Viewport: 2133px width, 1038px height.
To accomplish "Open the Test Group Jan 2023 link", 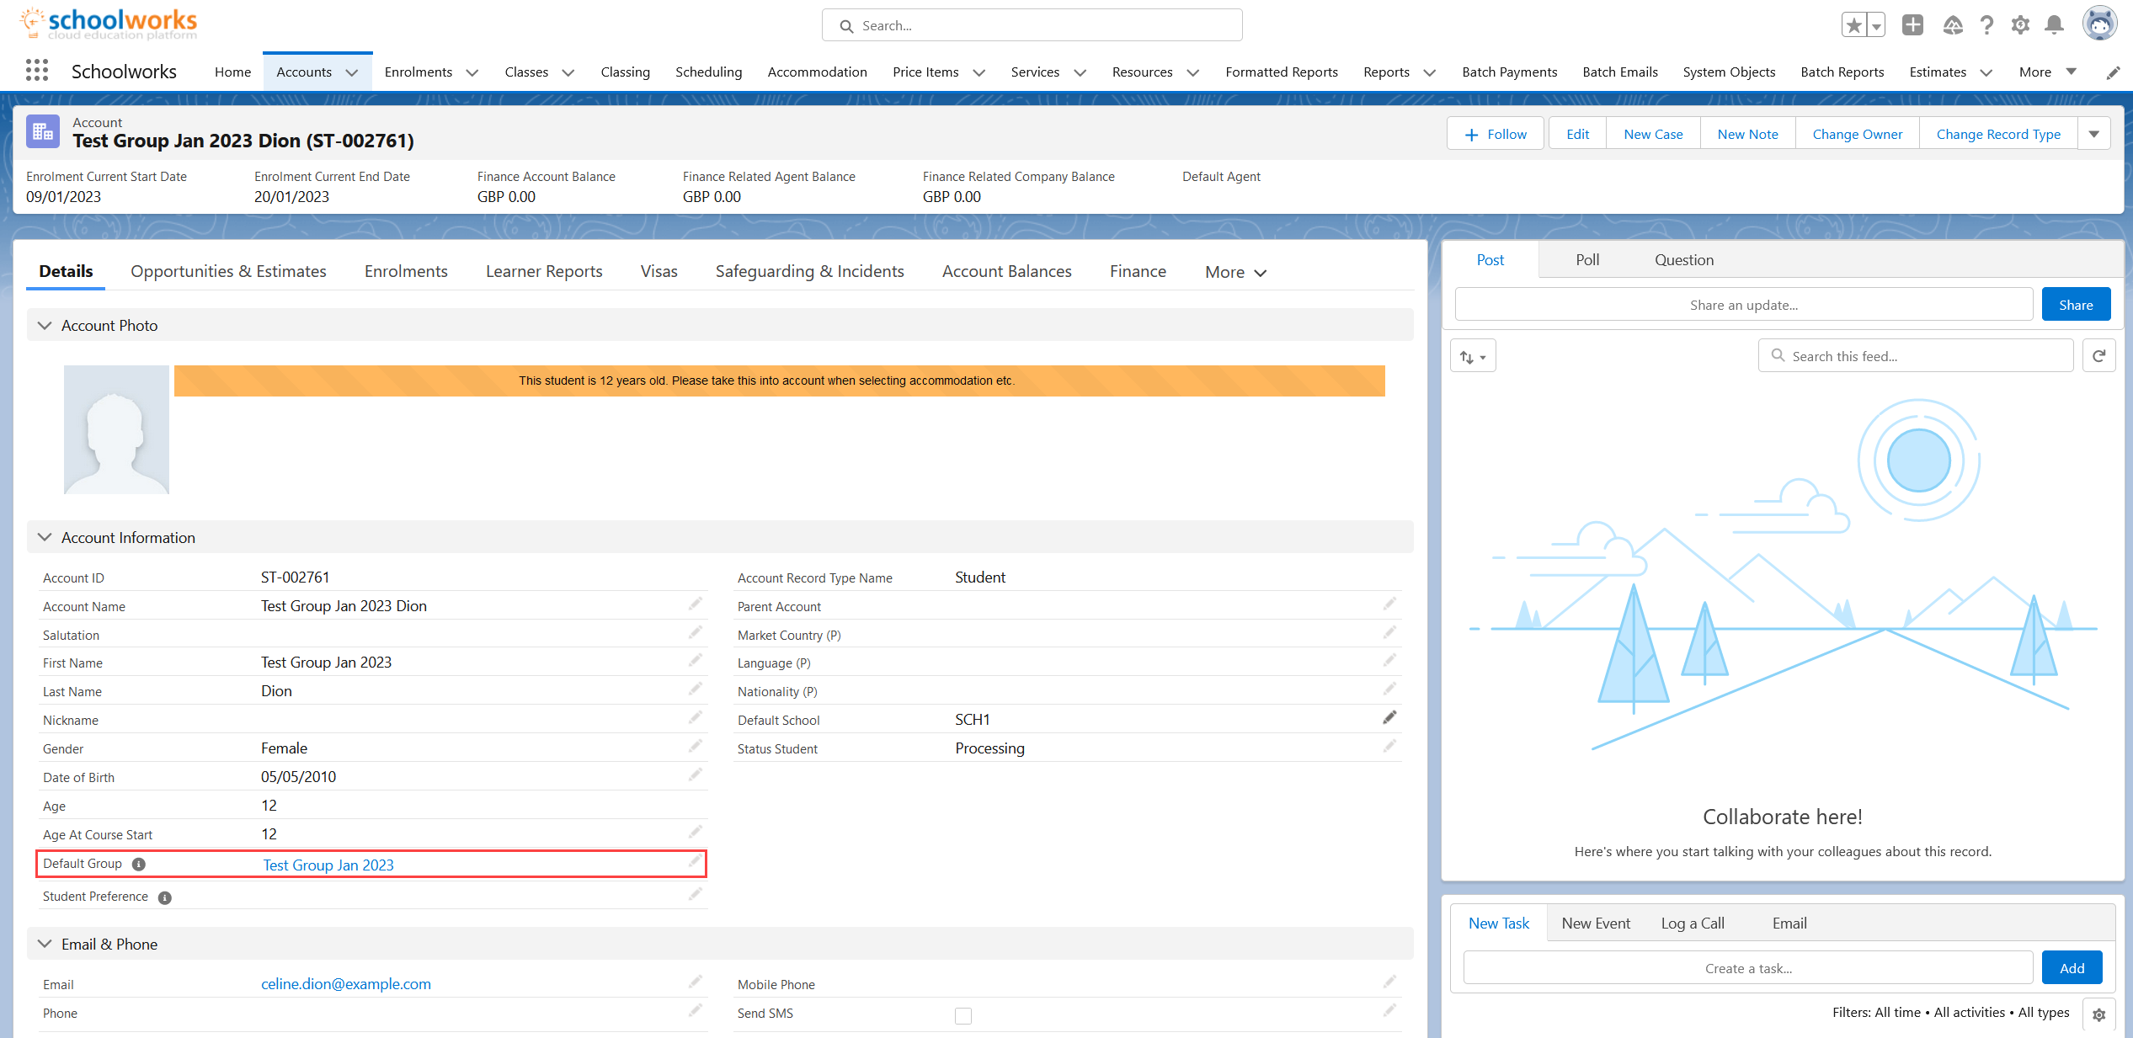I will click(328, 865).
